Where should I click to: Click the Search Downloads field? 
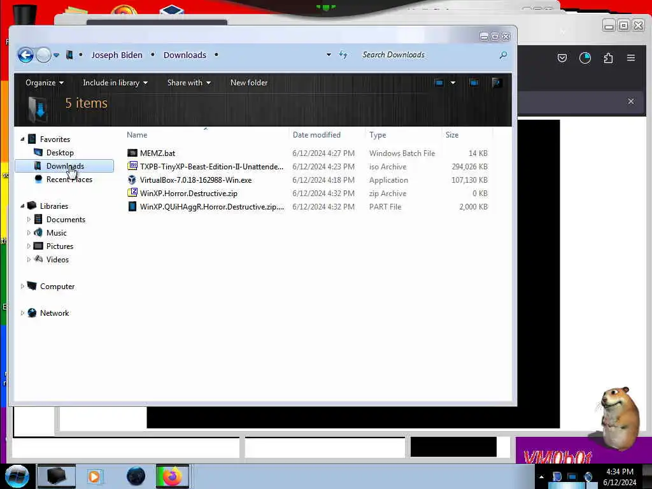pos(429,55)
